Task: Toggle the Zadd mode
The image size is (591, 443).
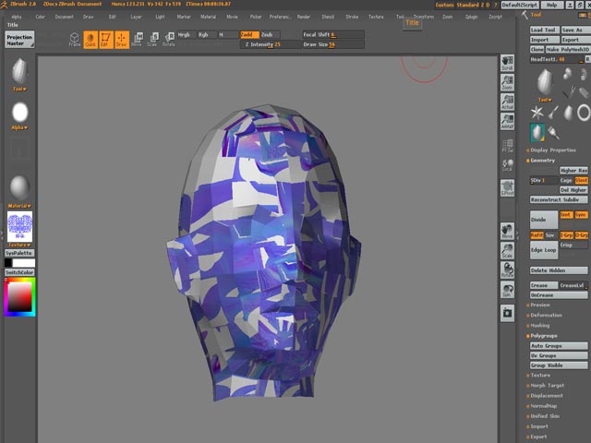Action: [x=250, y=35]
